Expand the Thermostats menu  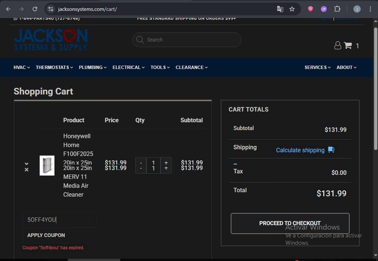point(54,67)
